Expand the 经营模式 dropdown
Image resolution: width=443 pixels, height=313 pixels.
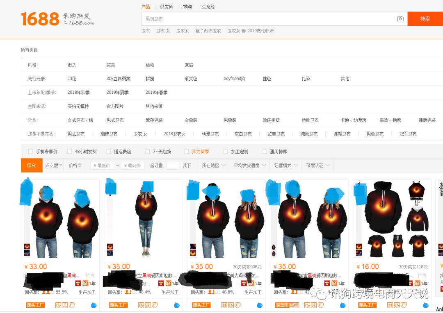pos(285,166)
